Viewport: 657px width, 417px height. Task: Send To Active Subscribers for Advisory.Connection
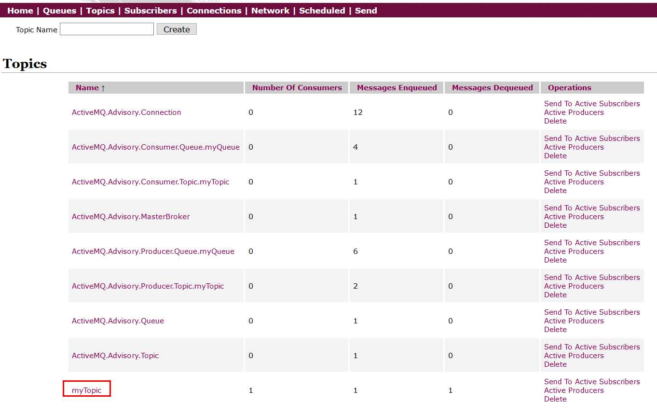592,104
